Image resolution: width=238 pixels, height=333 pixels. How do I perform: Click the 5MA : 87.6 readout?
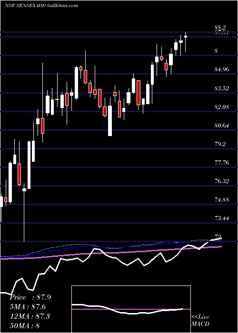[28, 307]
